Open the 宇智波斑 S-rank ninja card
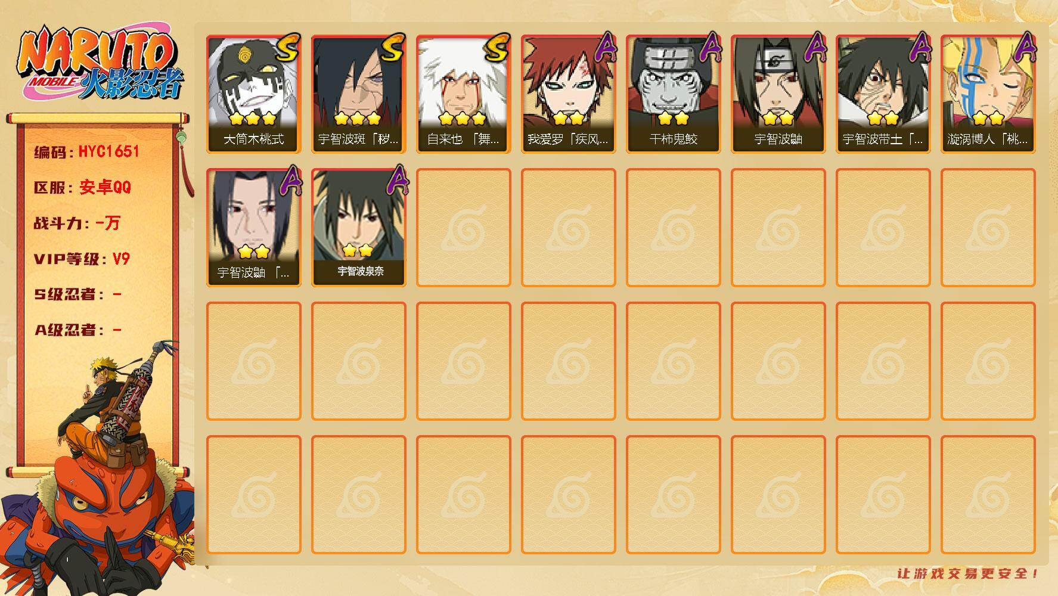The height and width of the screenshot is (596, 1058). [x=358, y=94]
